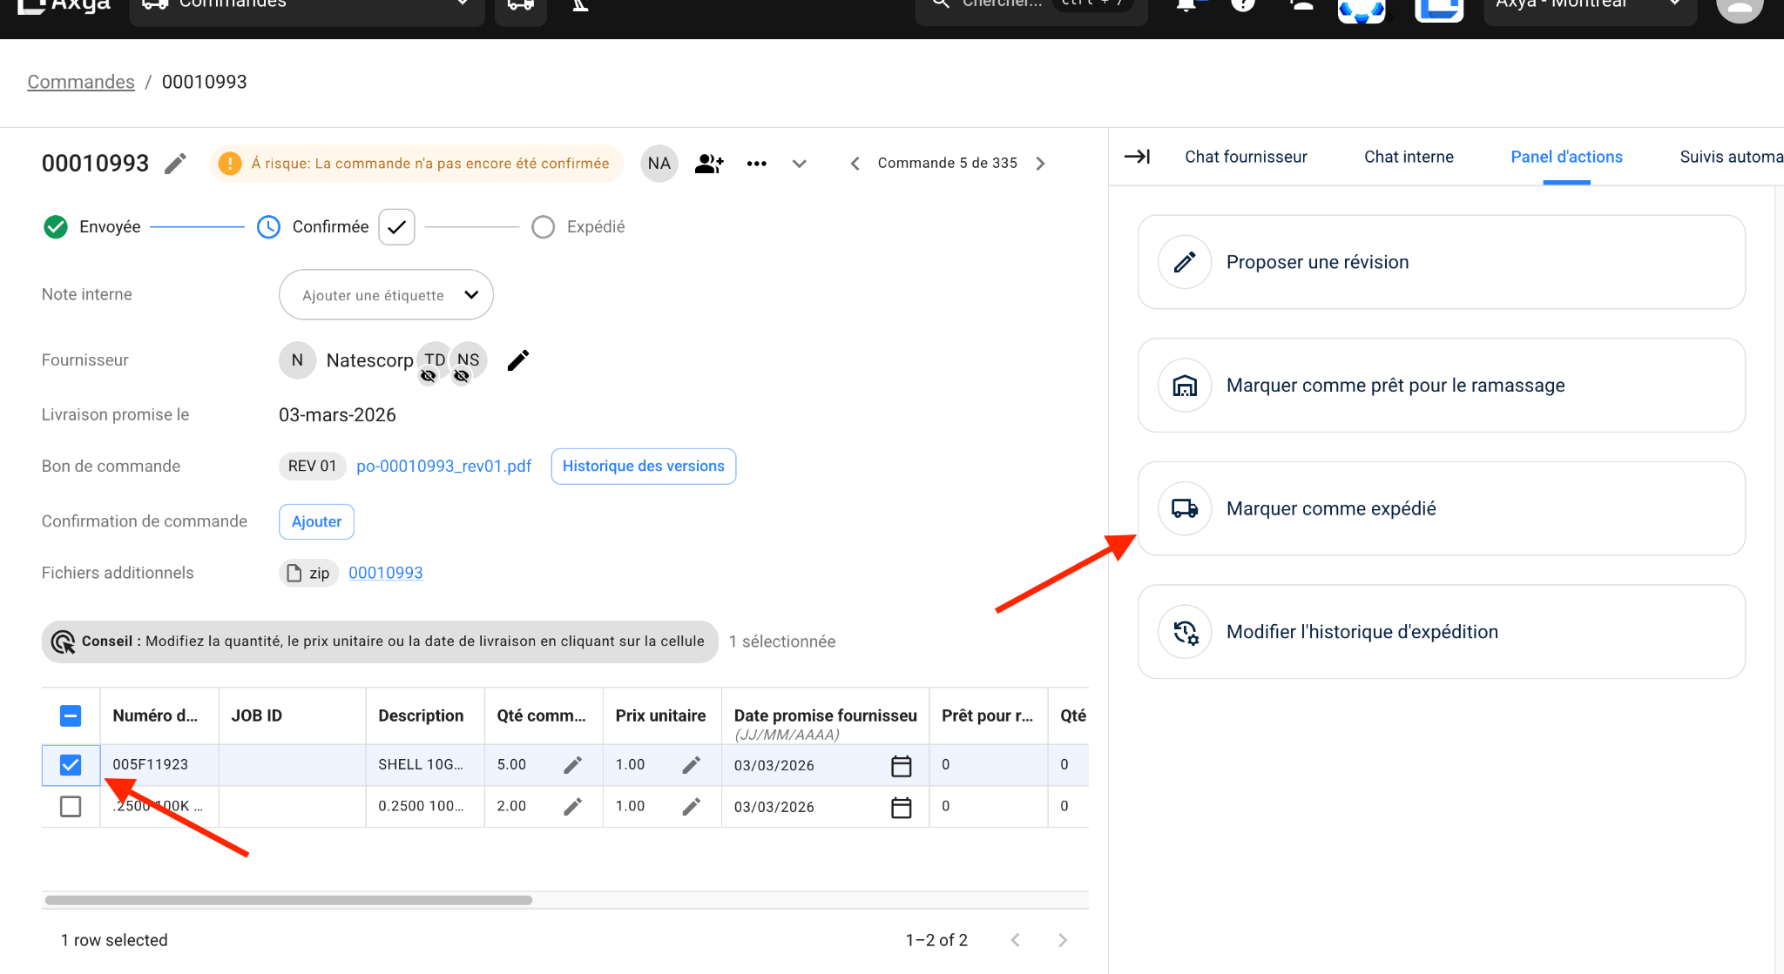Edit unit price of SHELL line via pencil icon
Image resolution: width=1784 pixels, height=974 pixels.
point(692,764)
